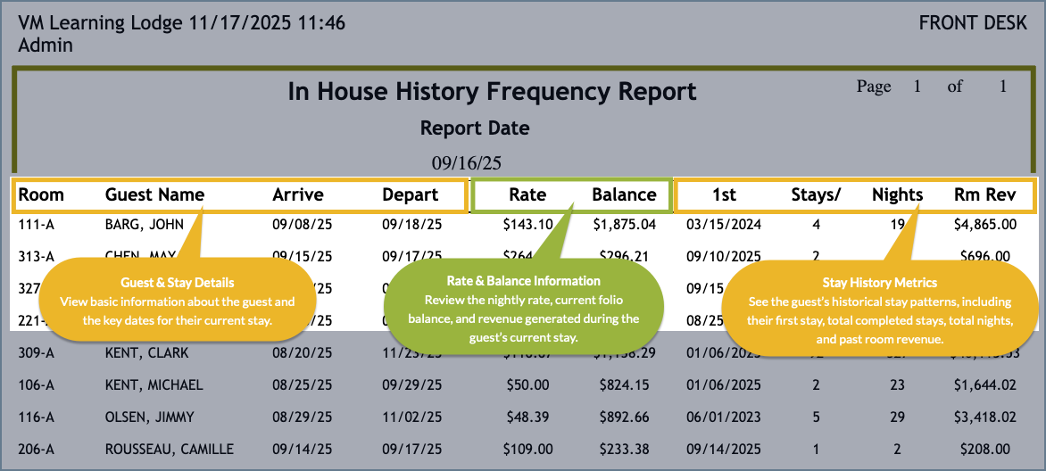Select the Guest Name column header
This screenshot has height=471, width=1046.
coord(154,194)
